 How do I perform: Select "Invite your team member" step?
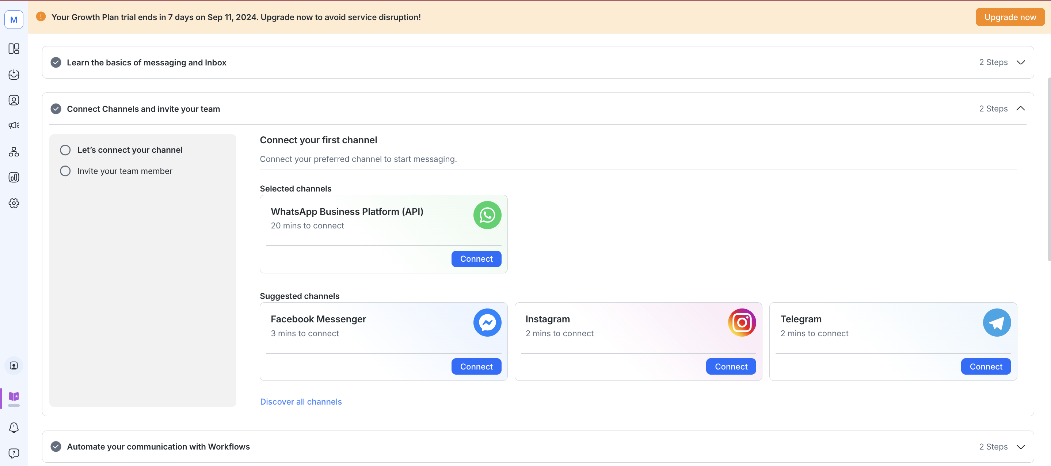(x=125, y=171)
